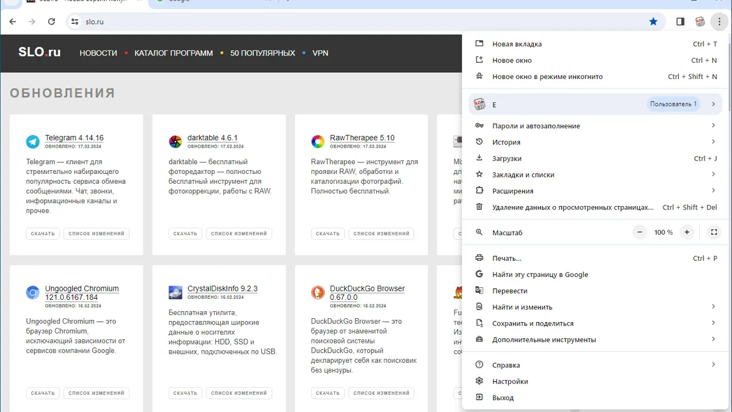Open the darktable 4.6.1 link
Screen dimensions: 732x412
tap(212, 138)
